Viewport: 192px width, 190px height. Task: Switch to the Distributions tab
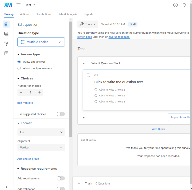coord(43,14)
